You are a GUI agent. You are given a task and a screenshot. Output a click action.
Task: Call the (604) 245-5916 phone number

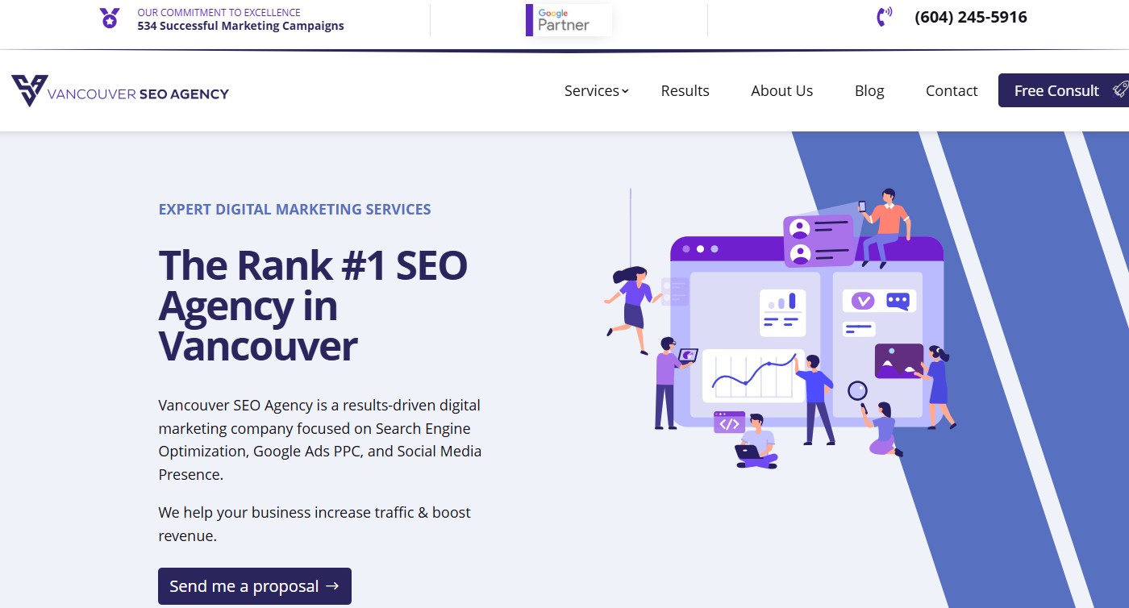click(970, 16)
